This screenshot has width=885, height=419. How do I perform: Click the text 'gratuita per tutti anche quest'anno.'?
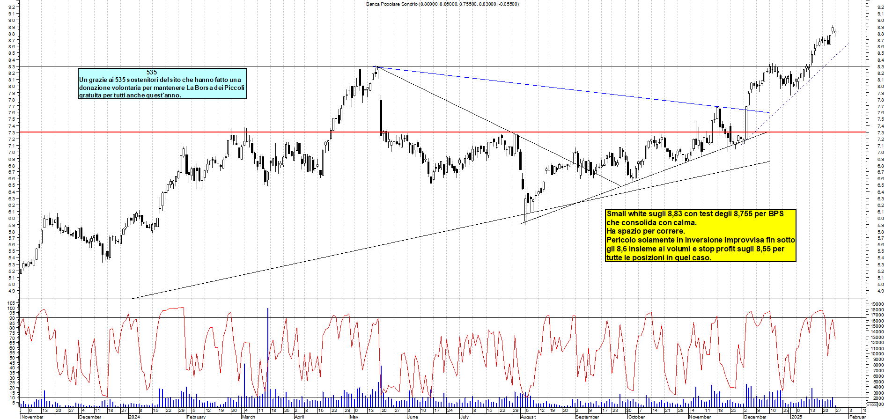coord(130,95)
